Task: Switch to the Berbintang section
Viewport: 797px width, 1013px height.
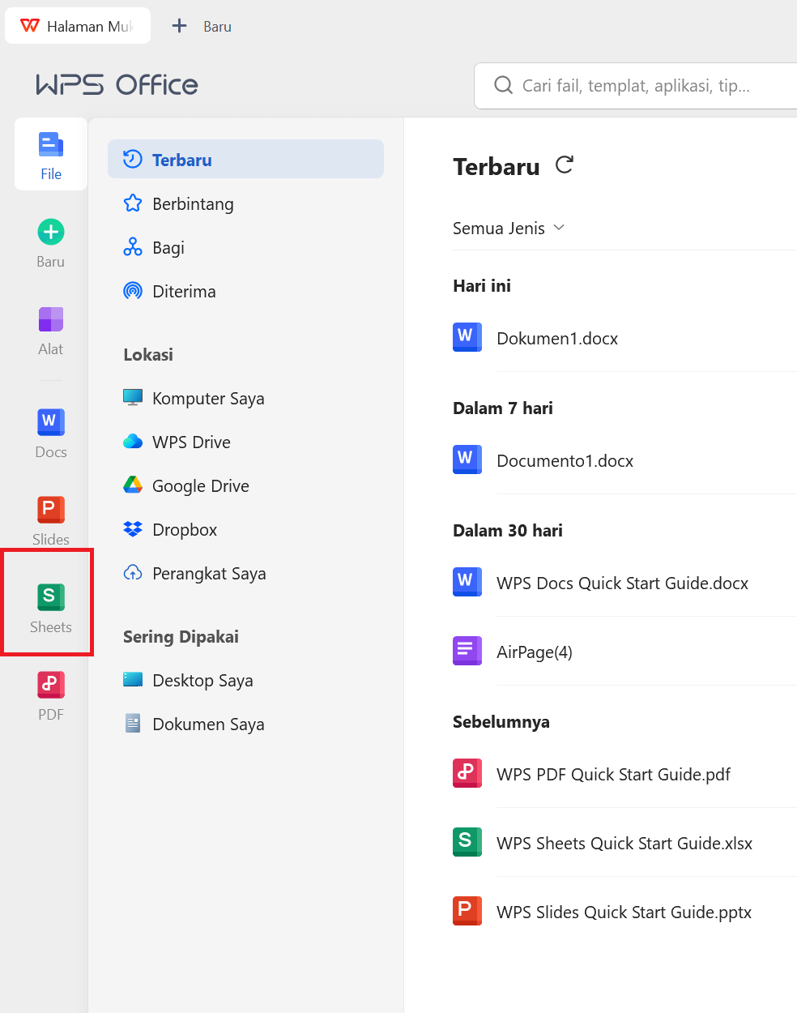Action: (194, 204)
